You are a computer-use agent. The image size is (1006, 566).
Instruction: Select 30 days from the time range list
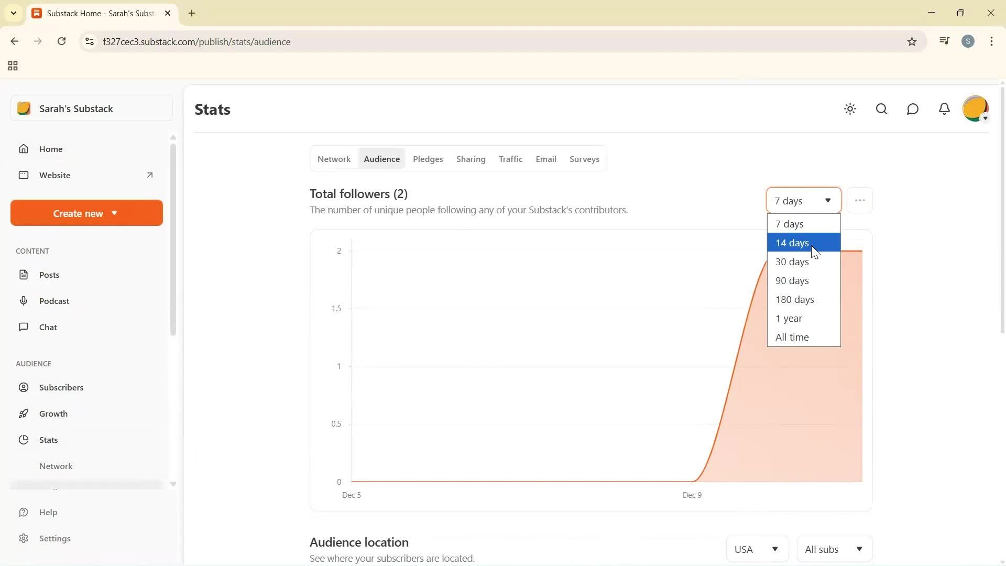[x=792, y=262]
